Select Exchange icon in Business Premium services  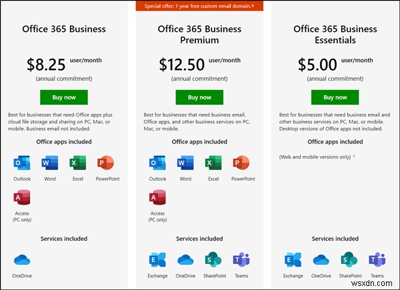[157, 259]
